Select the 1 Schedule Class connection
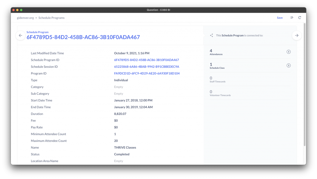Viewport: 317px width, 179px height. (x=250, y=65)
